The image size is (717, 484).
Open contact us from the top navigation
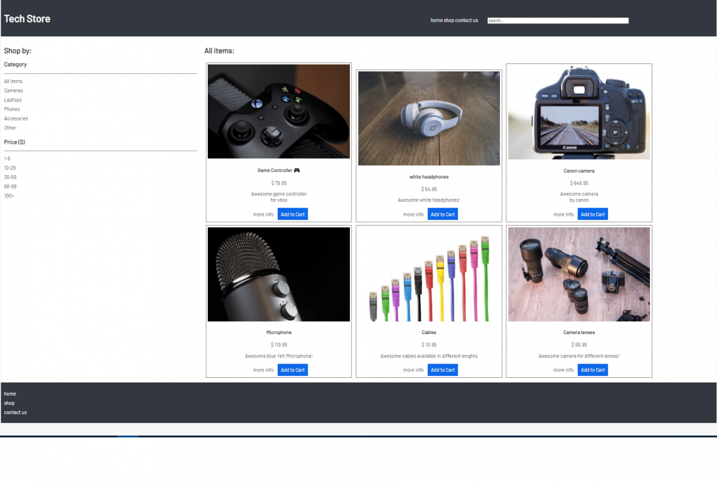pyautogui.click(x=468, y=20)
